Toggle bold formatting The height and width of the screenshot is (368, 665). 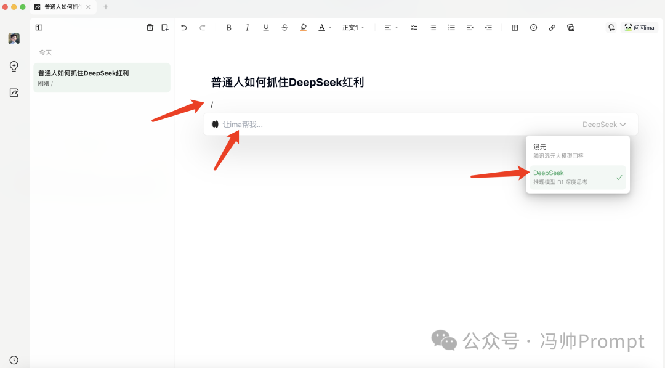coord(228,28)
